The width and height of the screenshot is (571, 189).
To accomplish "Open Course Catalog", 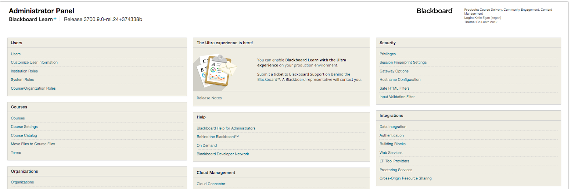I will 24,135.
